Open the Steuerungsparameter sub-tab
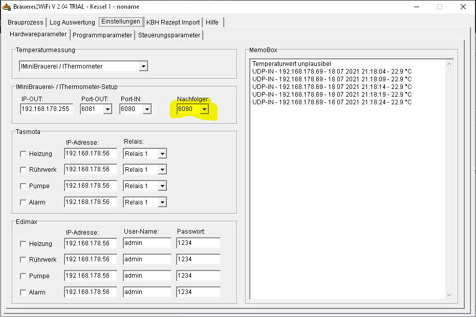Image resolution: width=476 pixels, height=317 pixels. point(169,35)
